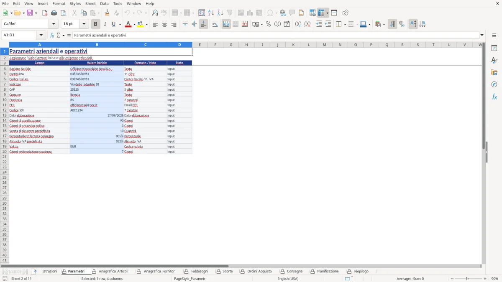Open Borders dropdown arrow

[x=344, y=24]
